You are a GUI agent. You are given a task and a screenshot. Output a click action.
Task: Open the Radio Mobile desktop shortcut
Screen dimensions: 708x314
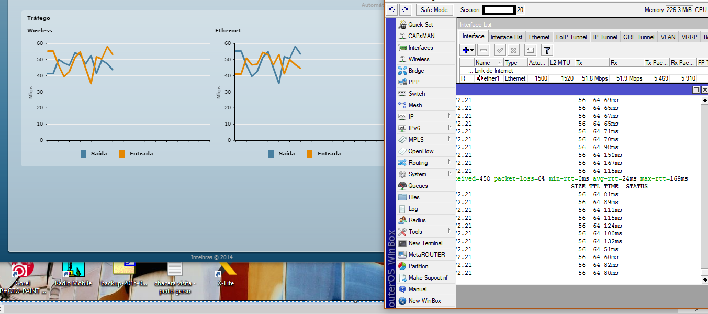tap(73, 275)
